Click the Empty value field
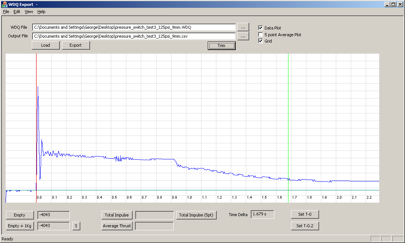Image resolution: width=405 pixels, height=243 pixels. coord(53,215)
